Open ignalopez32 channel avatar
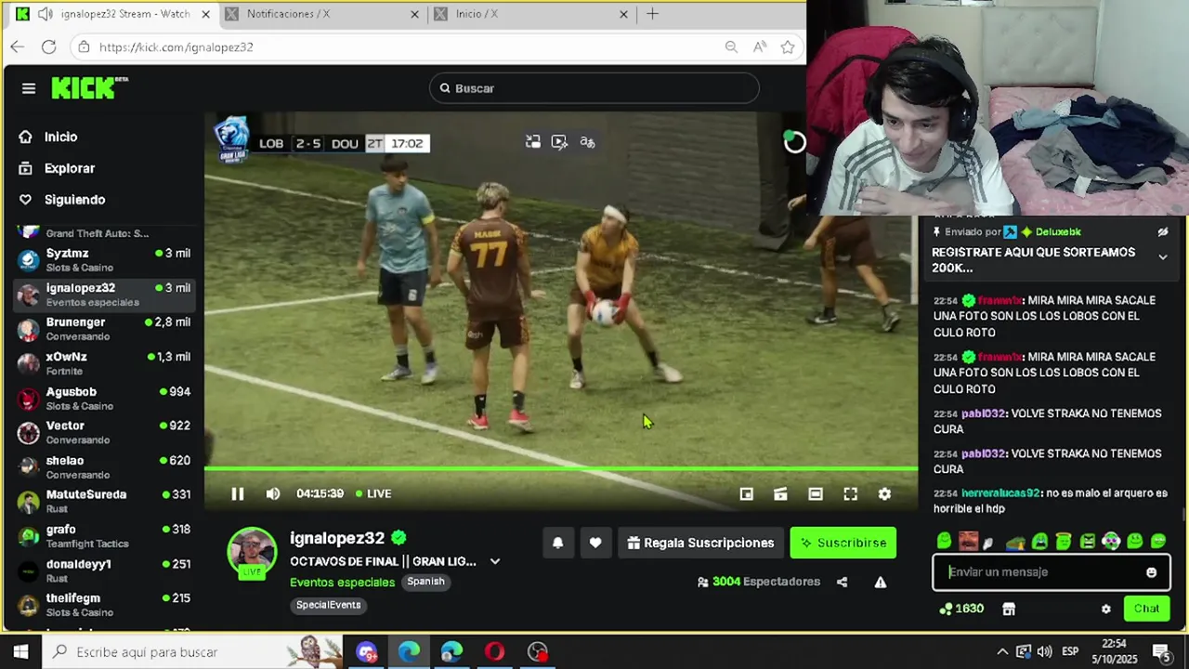 coord(252,552)
